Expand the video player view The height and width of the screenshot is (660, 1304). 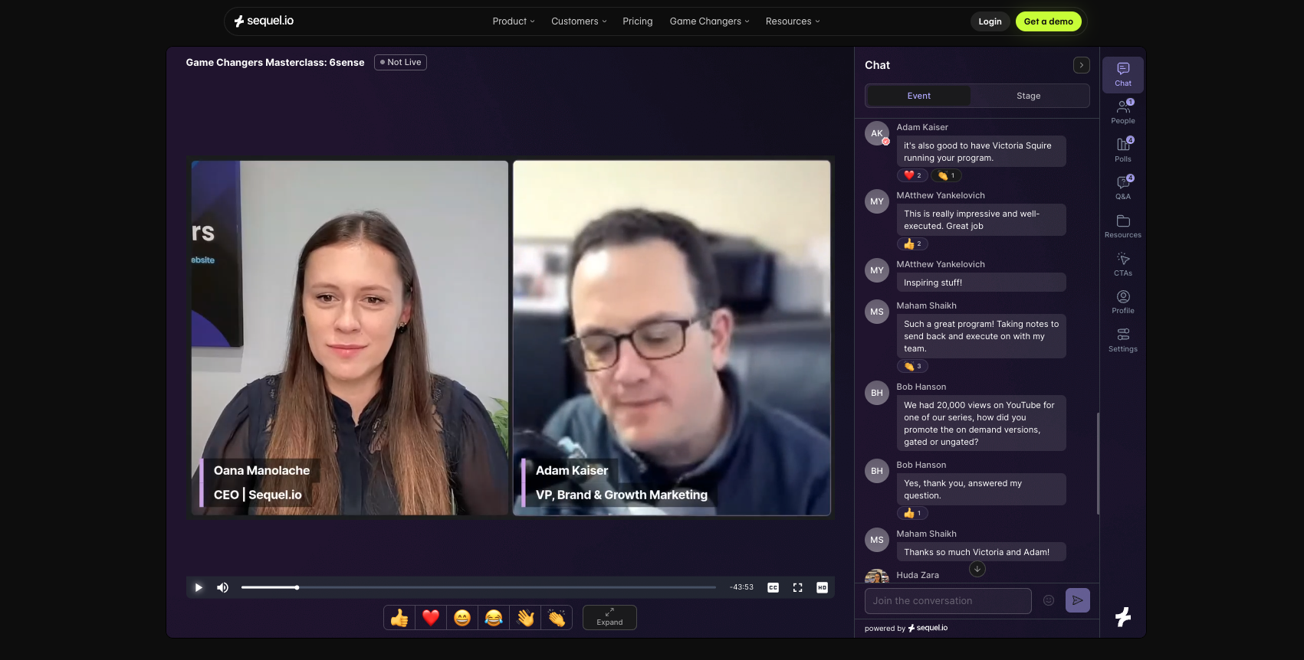609,617
